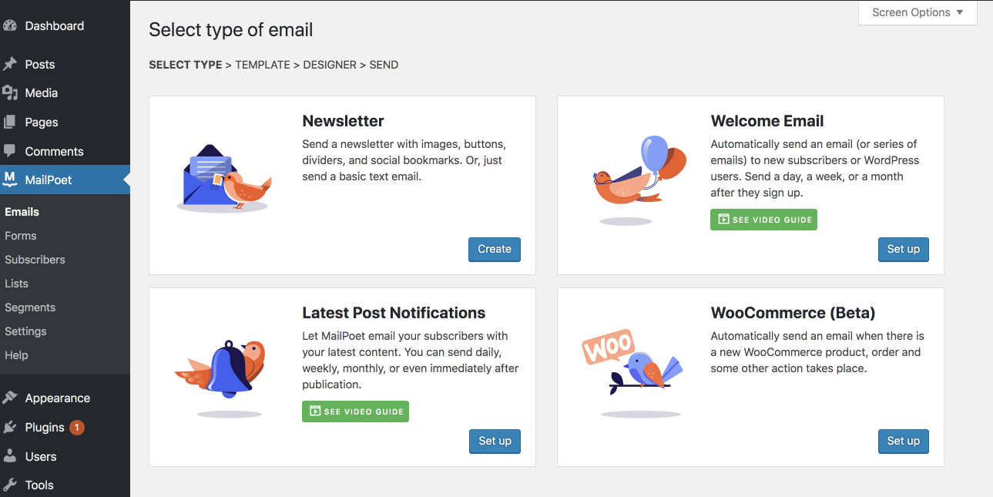Watch the Latest Post Notifications video guide
This screenshot has width=993, height=497.
point(355,411)
